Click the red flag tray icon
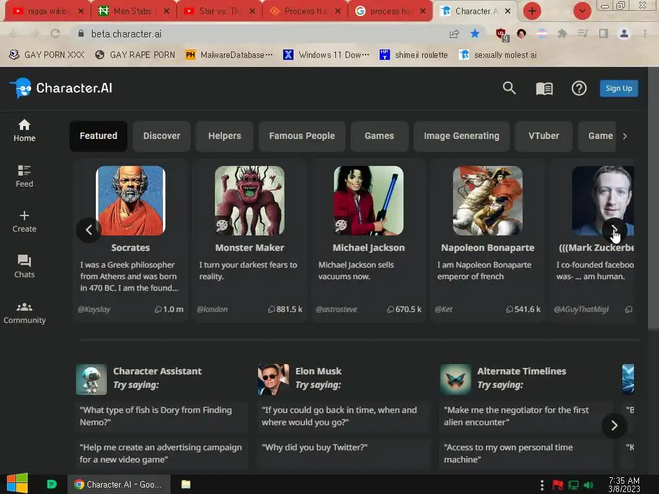Screen dimensions: 659x494 [x=558, y=485]
